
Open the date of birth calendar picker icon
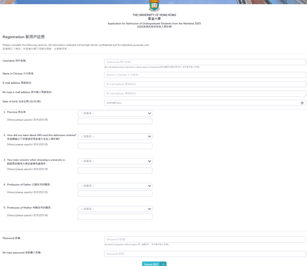tap(302, 103)
